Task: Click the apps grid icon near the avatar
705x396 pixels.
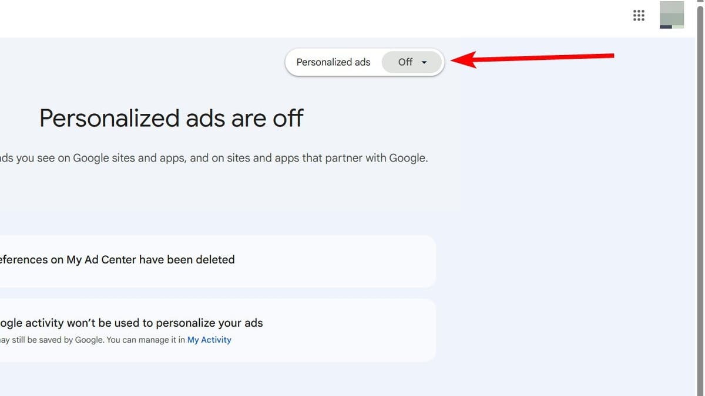Action: coord(639,15)
